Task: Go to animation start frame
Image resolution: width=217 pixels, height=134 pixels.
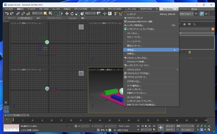Action: 138,126
